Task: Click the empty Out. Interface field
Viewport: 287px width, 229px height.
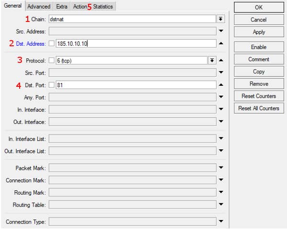Action: [132, 122]
